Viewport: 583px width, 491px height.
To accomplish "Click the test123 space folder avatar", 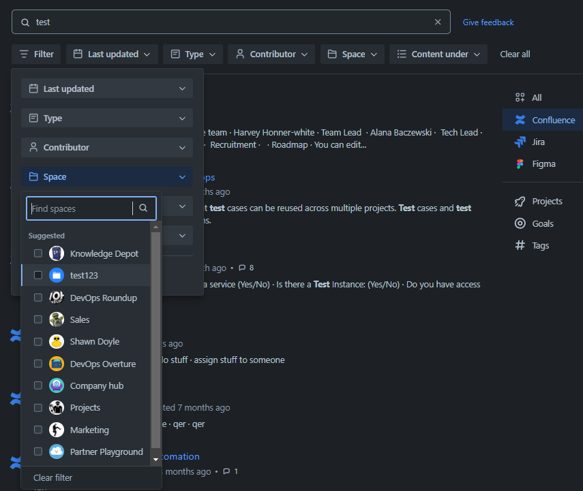I will pyautogui.click(x=57, y=275).
